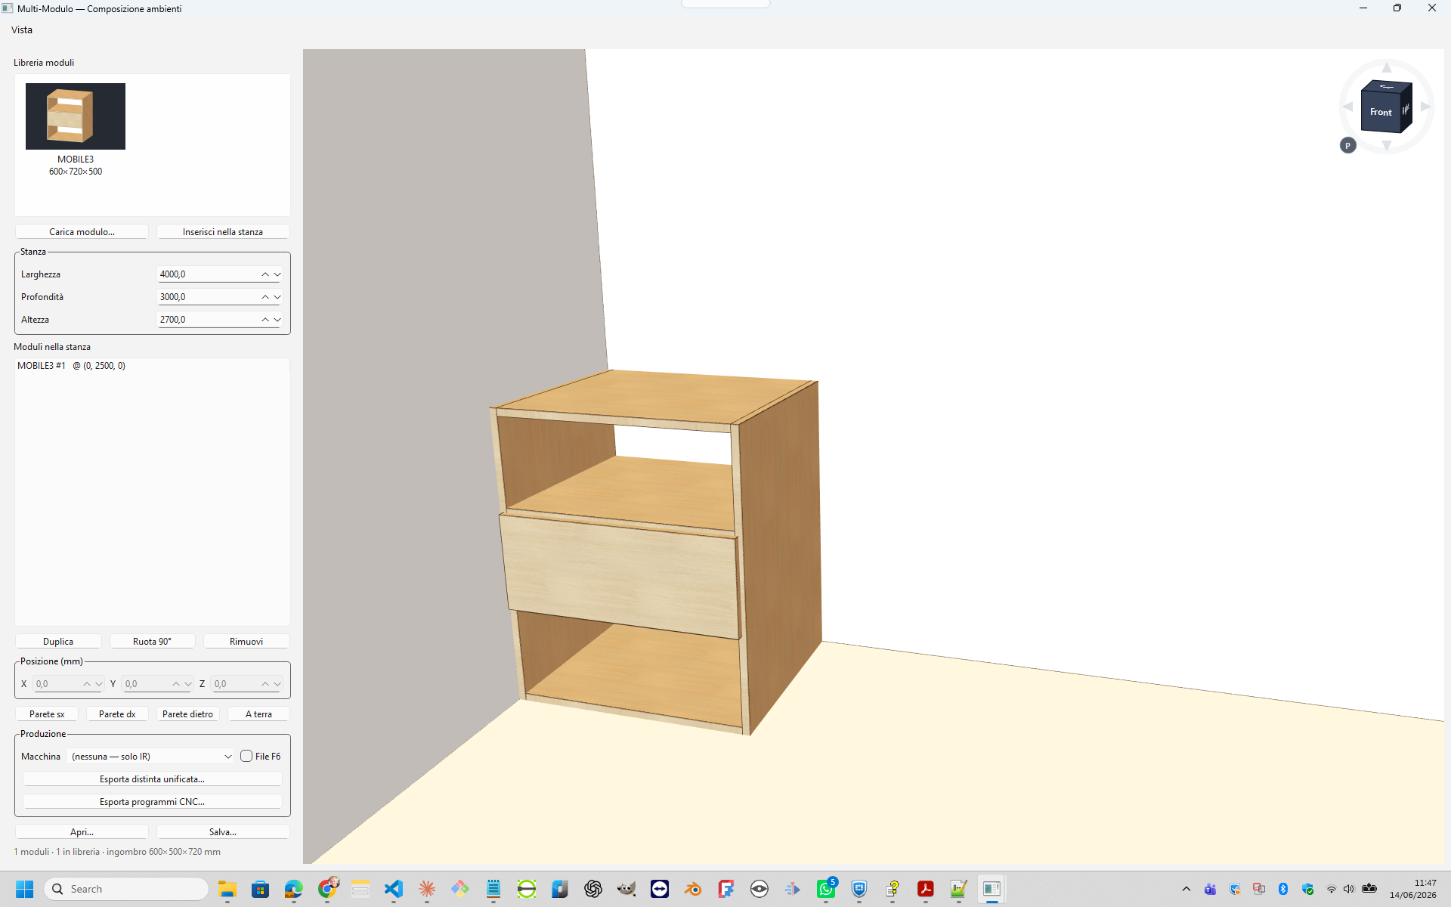
Task: Open Notepad from the taskbar
Action: coord(493,889)
